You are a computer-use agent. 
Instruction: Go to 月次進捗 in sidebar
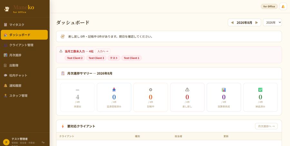coord(24,55)
